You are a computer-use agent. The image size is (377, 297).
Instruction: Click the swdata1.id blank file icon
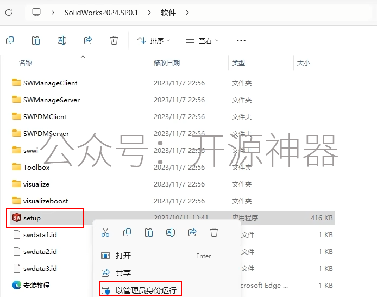17,234
